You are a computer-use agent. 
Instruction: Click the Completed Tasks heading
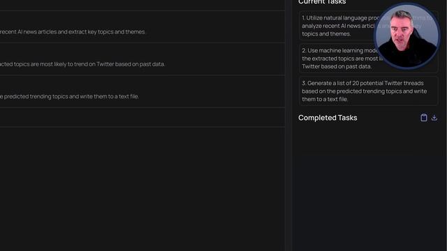coord(328,118)
